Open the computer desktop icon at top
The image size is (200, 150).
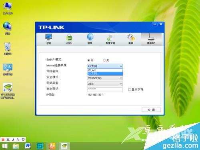(x=8, y=8)
